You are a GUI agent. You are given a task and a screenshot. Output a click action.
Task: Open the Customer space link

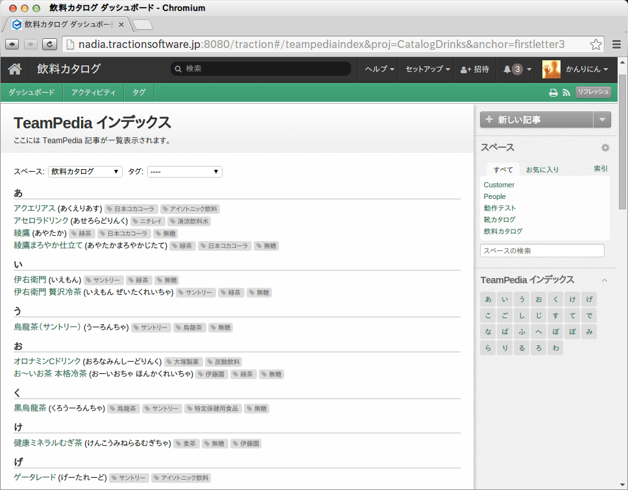point(499,185)
